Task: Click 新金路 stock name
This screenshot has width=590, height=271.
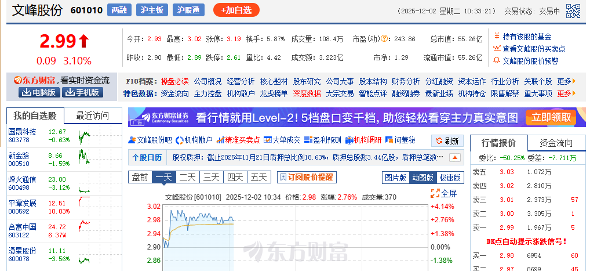Action: (x=19, y=156)
